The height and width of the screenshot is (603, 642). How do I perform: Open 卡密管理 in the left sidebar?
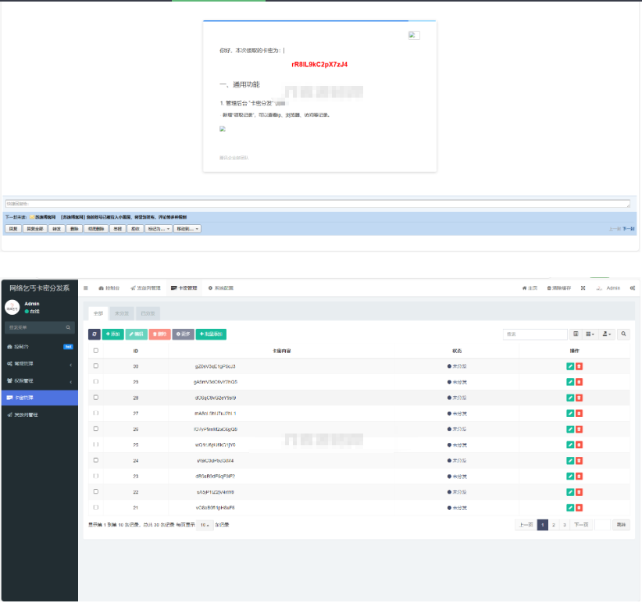(x=39, y=398)
